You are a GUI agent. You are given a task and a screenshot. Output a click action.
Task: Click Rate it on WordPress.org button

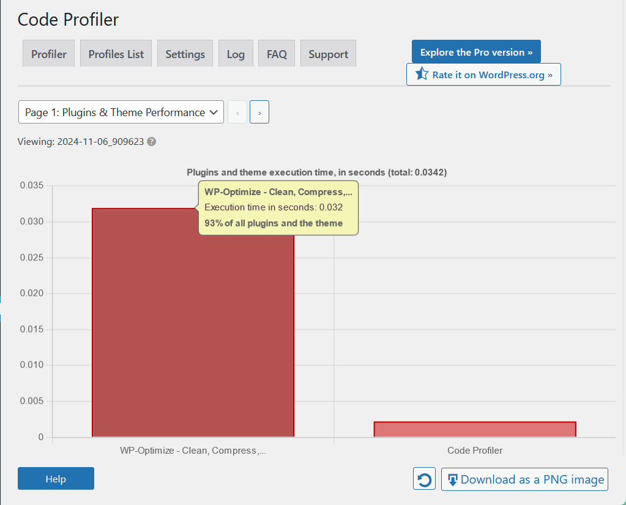483,75
